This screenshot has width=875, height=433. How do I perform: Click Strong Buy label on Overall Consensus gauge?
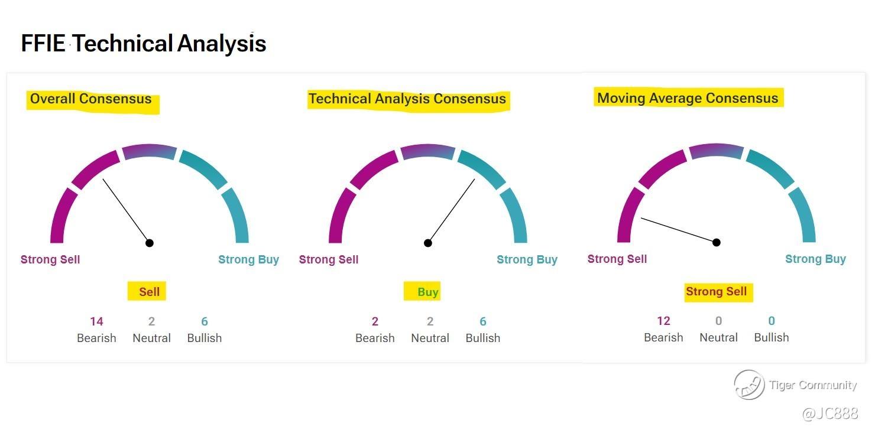pyautogui.click(x=248, y=259)
